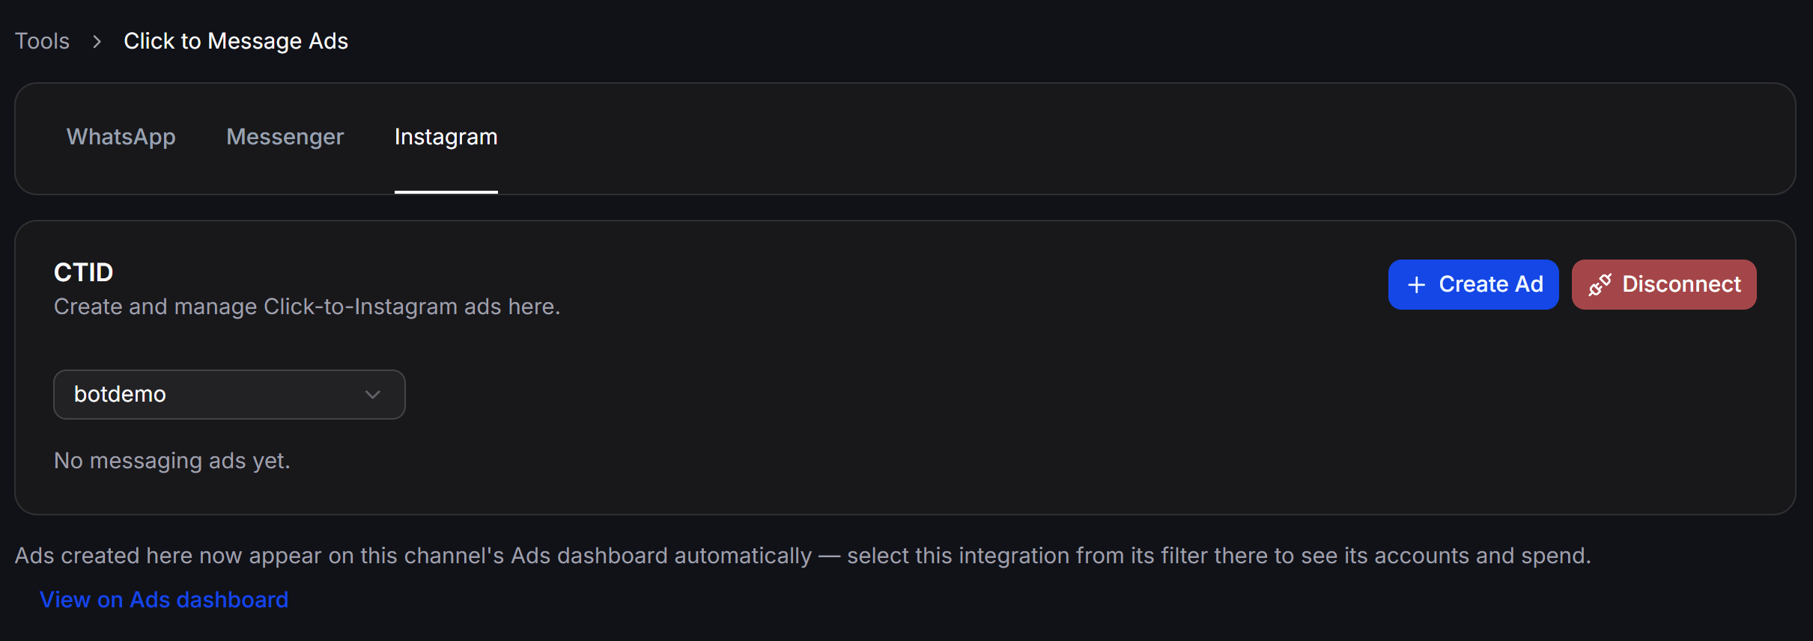Click the plus icon on Create Ad
This screenshot has width=1813, height=641.
coord(1416,285)
